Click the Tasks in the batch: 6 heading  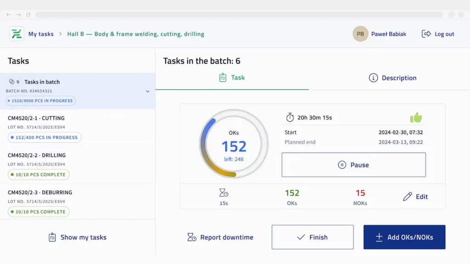pos(202,61)
